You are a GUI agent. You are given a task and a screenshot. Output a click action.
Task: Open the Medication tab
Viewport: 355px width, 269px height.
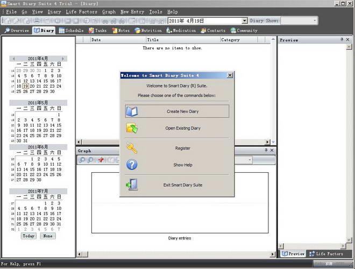pos(181,30)
